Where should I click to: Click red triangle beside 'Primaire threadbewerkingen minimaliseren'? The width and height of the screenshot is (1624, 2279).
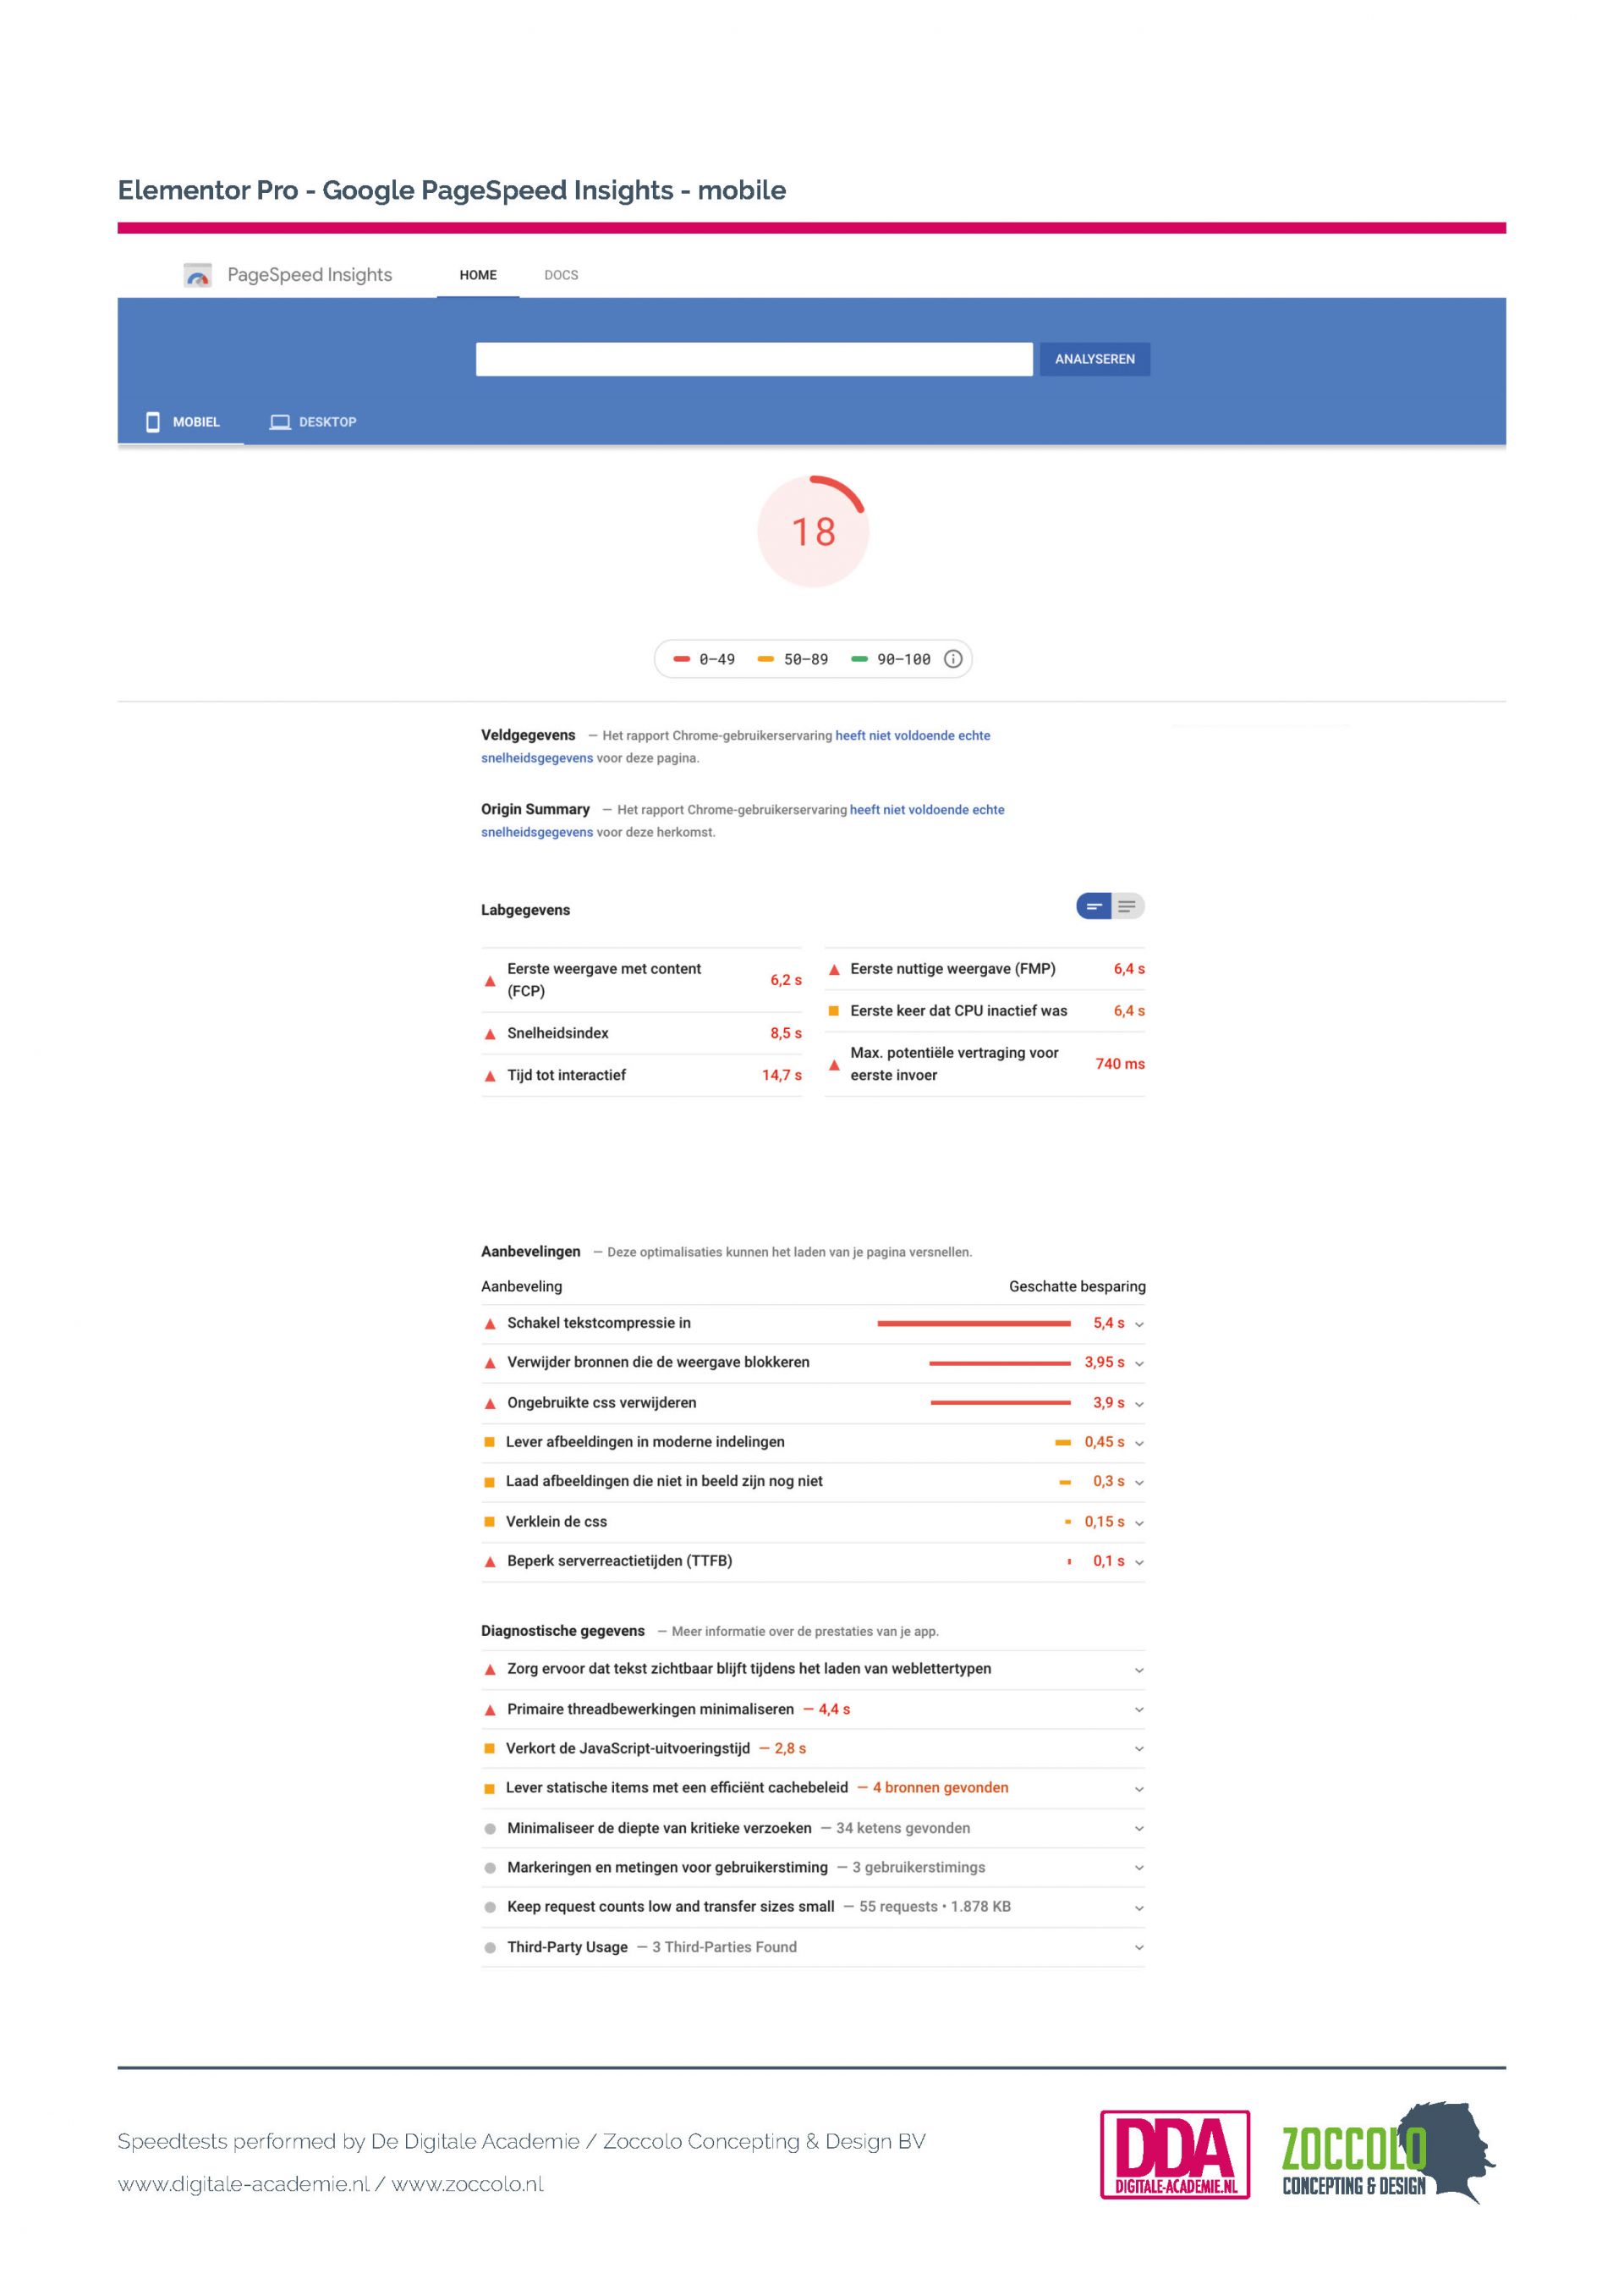[x=490, y=1709]
